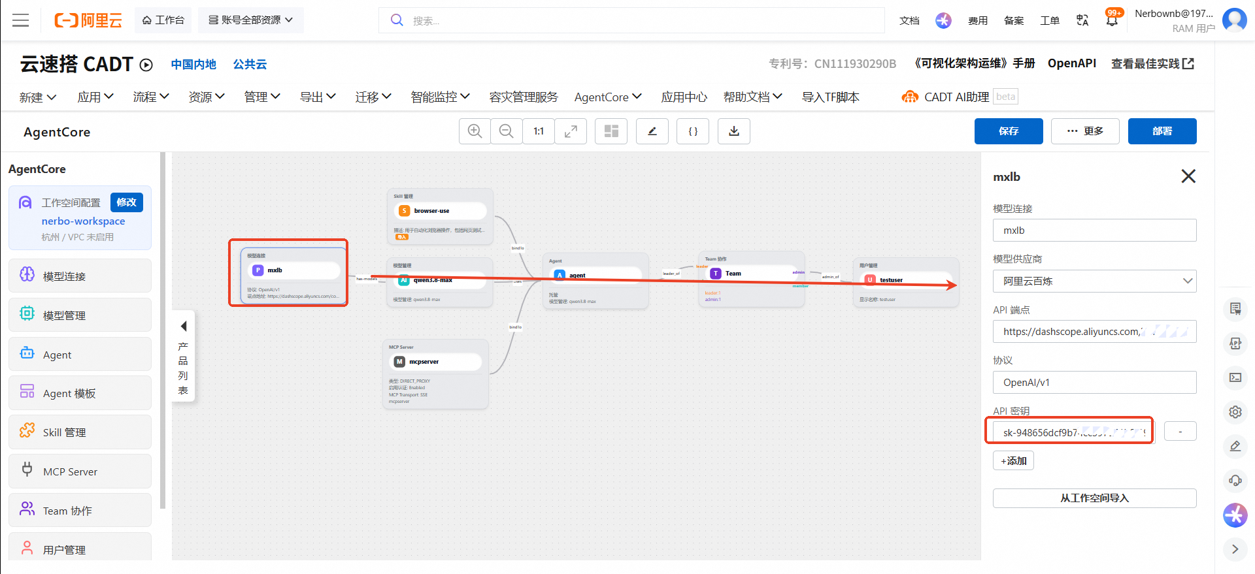Image resolution: width=1255 pixels, height=574 pixels.
Task: Click the 部署 button
Action: point(1162,131)
